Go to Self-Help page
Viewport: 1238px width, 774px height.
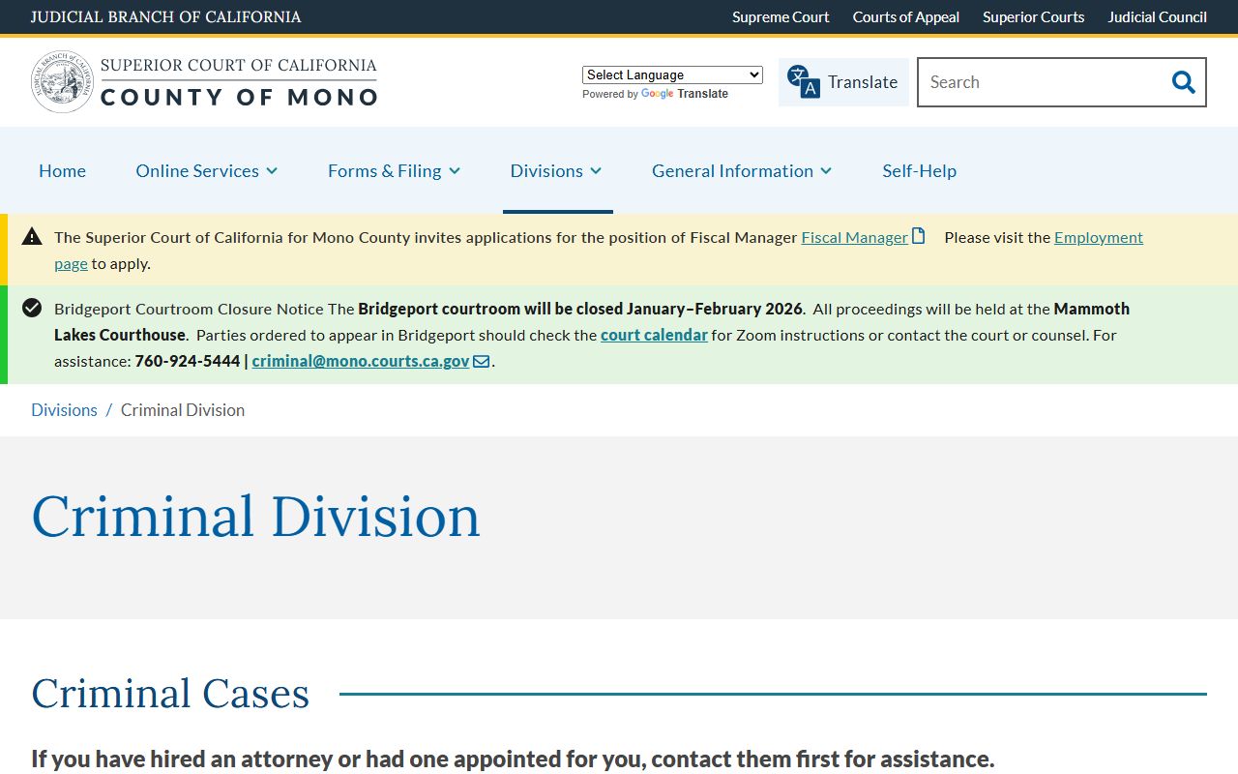pyautogui.click(x=919, y=170)
